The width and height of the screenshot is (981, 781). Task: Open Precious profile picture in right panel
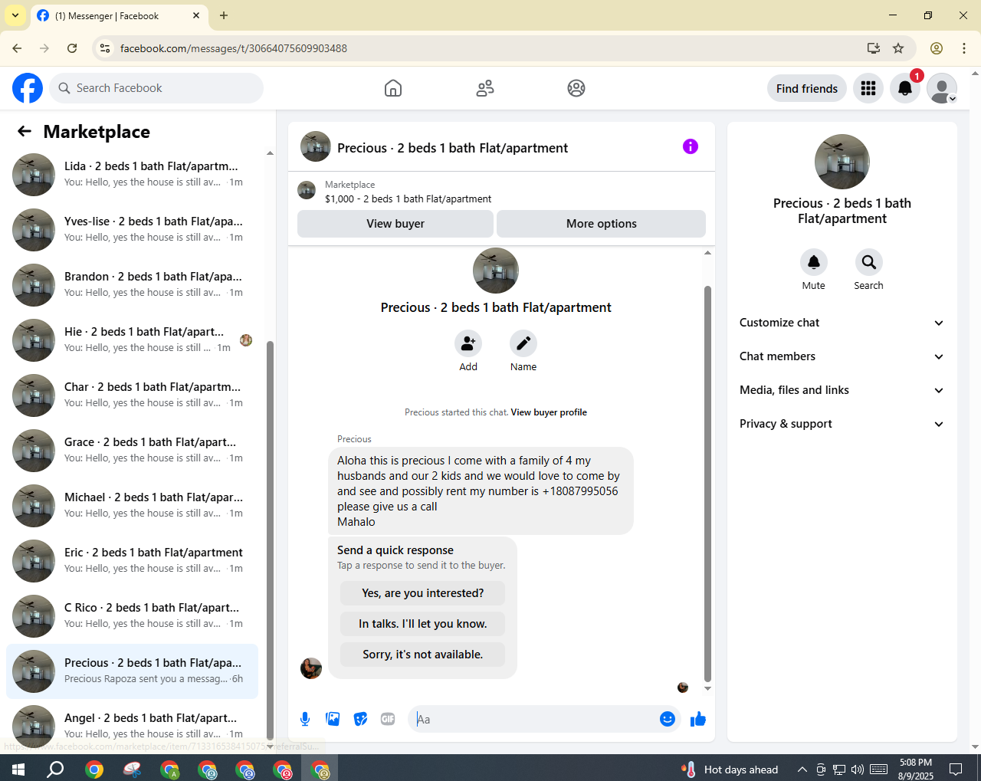[x=842, y=162]
